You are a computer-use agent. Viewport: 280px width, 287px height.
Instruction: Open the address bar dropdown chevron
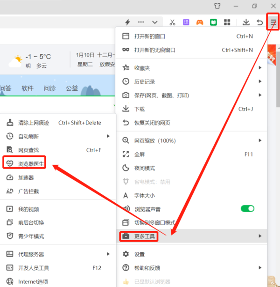154,22
